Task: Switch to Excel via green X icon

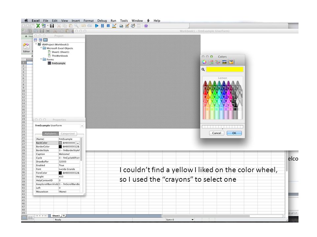Action: (38, 26)
